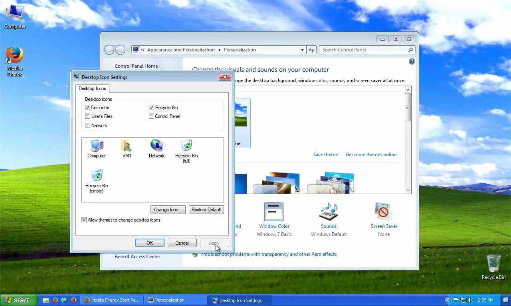The width and height of the screenshot is (511, 306).
Task: Open Troubleshoot problems with transparency link
Action: pyautogui.click(x=268, y=254)
